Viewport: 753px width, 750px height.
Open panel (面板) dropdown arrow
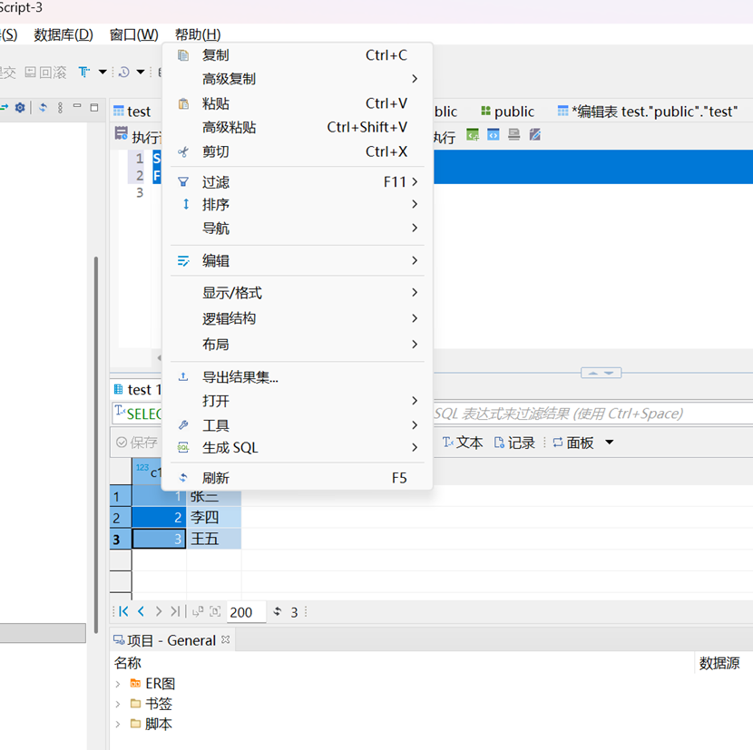point(609,443)
